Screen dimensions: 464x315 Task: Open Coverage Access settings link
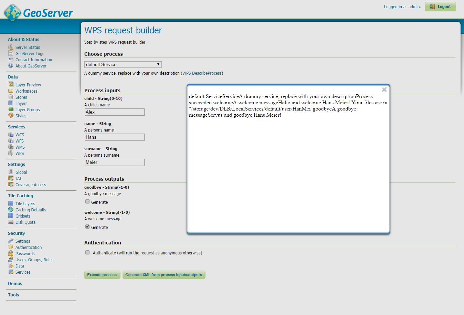point(31,185)
